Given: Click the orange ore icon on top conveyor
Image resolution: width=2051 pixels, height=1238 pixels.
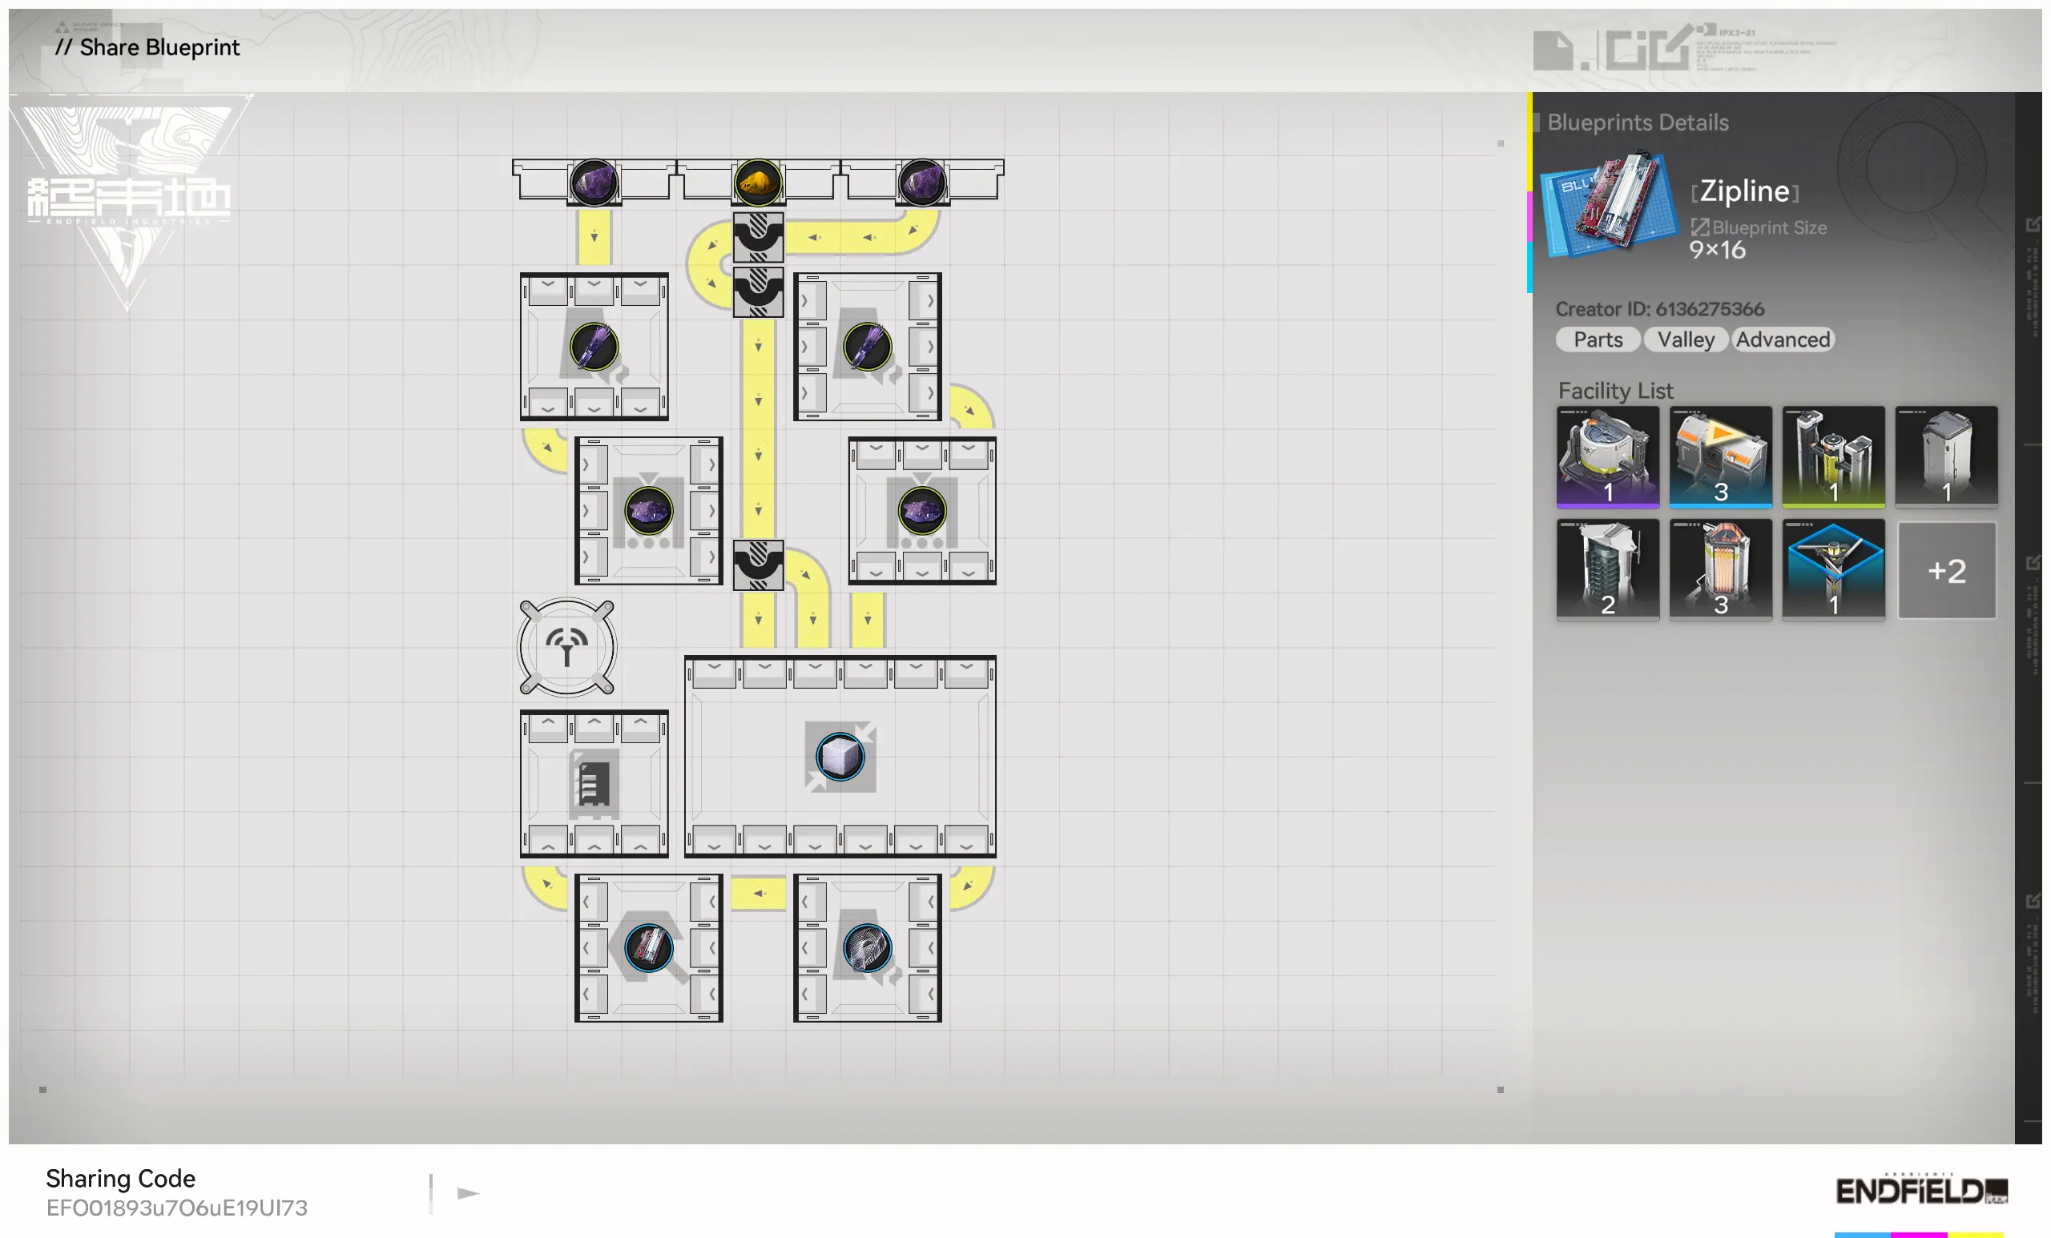Looking at the screenshot, I should tap(757, 183).
